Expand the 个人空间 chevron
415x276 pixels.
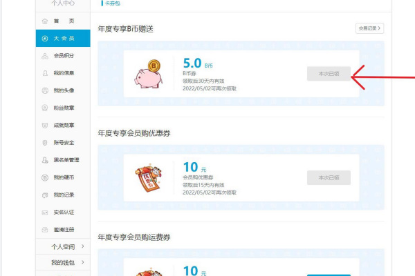(83, 246)
